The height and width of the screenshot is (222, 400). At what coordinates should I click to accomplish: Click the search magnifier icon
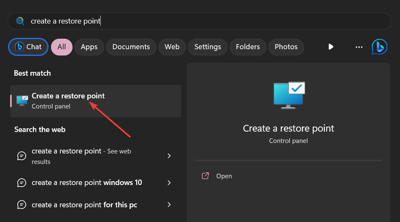pos(20,21)
